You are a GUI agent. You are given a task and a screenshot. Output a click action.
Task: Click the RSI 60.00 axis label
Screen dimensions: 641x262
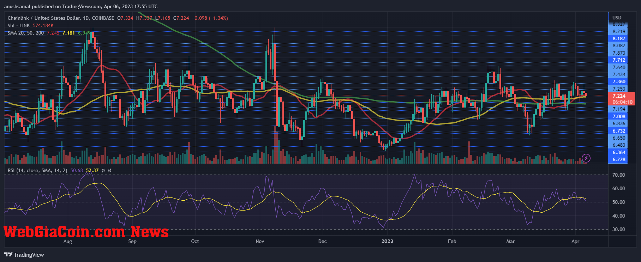618,188
